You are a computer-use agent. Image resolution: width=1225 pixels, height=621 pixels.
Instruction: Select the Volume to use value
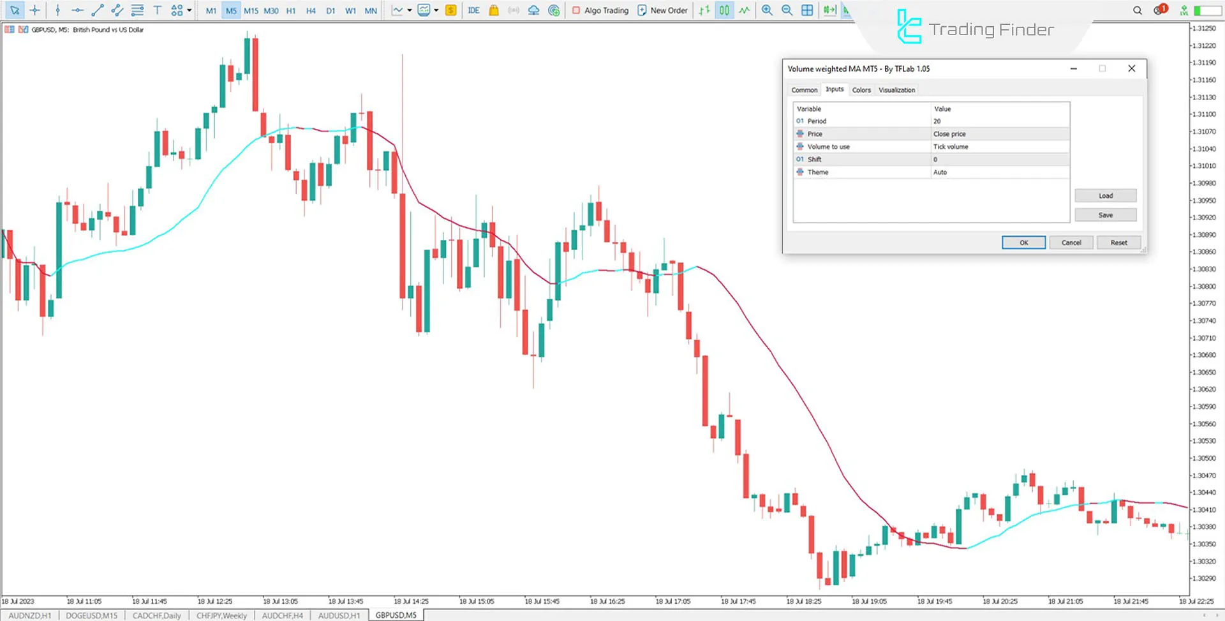pyautogui.click(x=999, y=147)
